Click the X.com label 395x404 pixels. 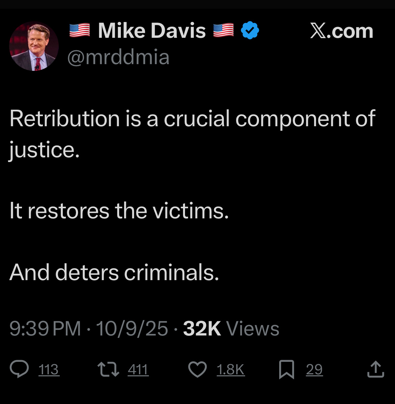coord(341,31)
